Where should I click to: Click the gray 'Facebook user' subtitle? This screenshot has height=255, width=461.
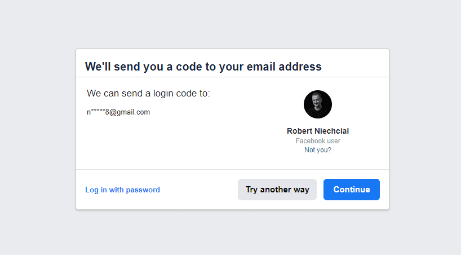318,141
